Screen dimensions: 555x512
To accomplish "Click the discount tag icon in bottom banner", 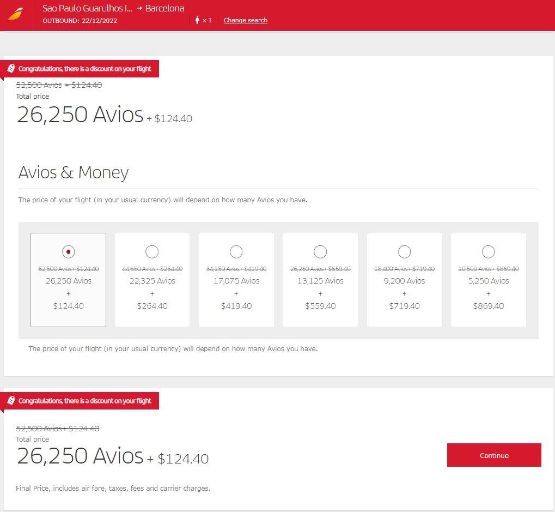I will [11, 400].
